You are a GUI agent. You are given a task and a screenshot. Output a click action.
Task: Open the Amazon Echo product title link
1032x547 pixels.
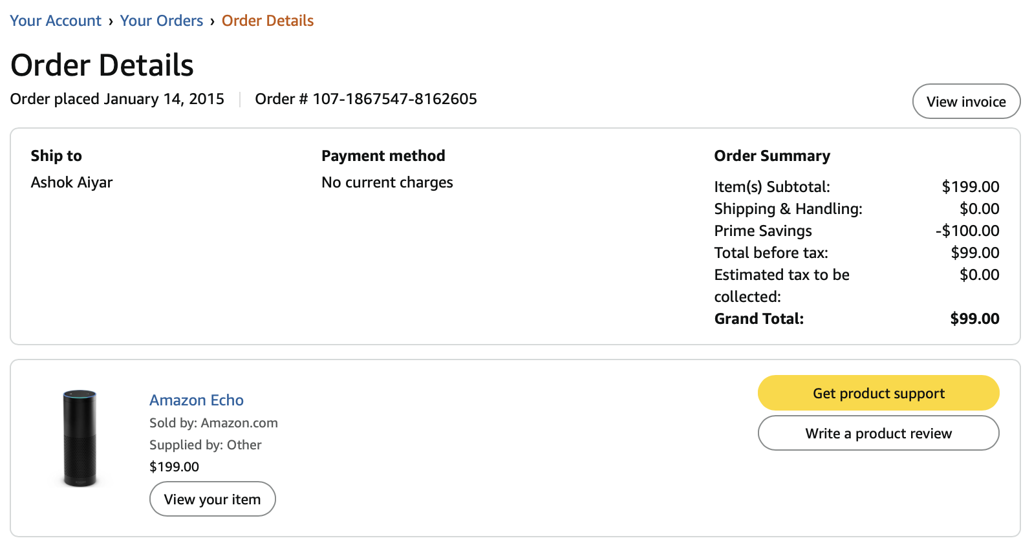pos(197,400)
